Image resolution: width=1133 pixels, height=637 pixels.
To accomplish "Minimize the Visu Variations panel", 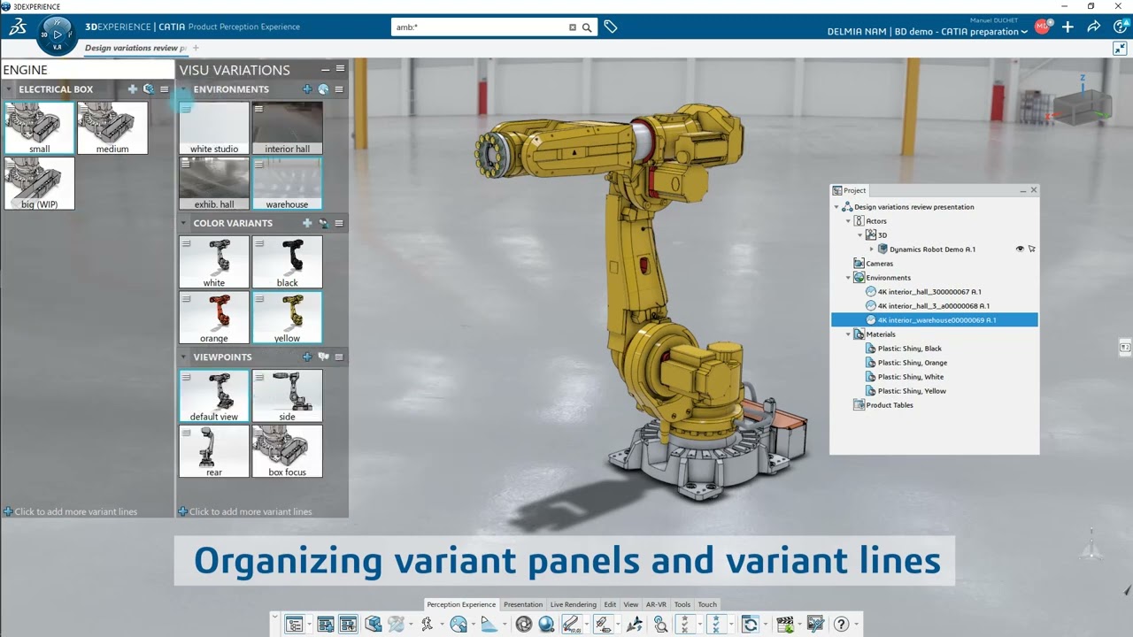I will click(325, 68).
